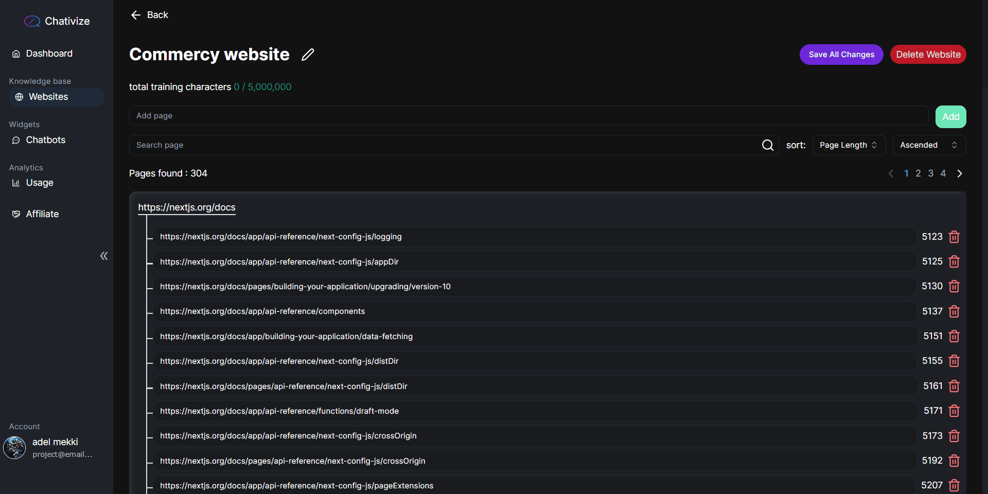This screenshot has width=988, height=494.
Task: Delete the app next-config-js/crossOrigin page
Action: (954, 436)
